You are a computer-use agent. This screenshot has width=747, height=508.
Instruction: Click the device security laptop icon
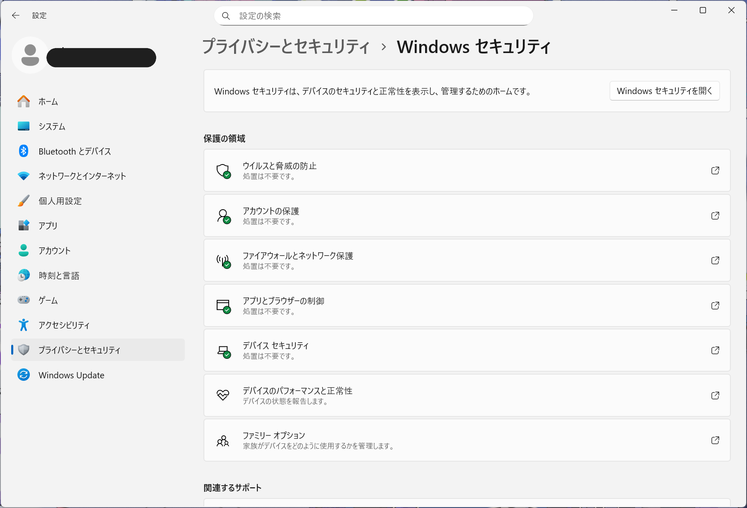coord(223,351)
